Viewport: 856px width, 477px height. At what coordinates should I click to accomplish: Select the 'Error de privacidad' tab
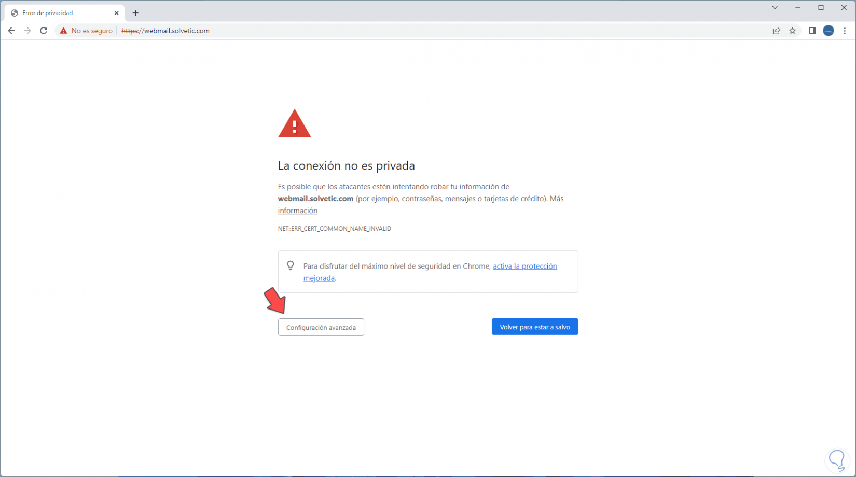64,13
